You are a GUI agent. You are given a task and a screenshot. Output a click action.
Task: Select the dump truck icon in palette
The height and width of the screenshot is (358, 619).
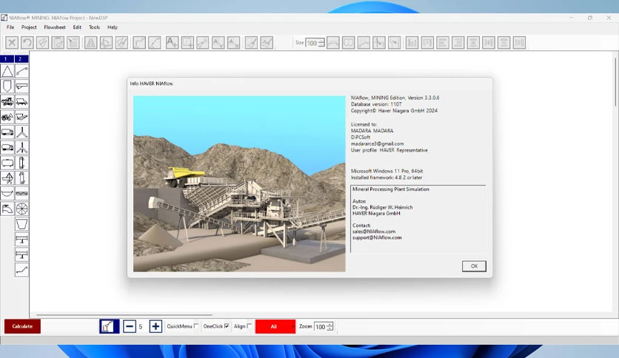coord(21,101)
